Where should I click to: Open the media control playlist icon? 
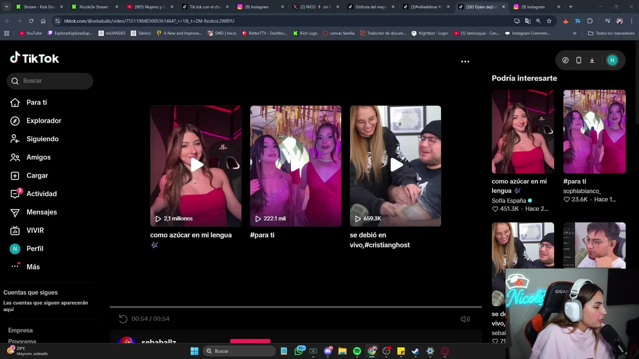coord(608,21)
